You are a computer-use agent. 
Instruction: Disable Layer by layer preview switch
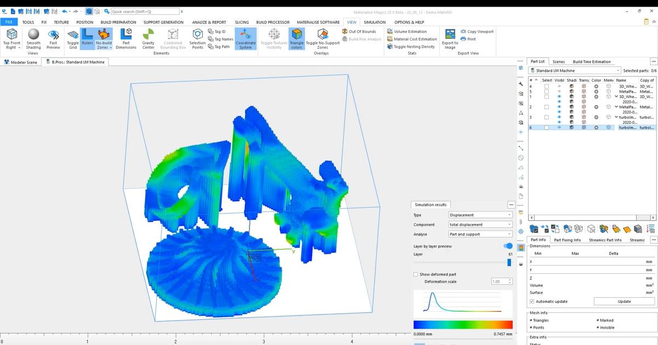point(508,246)
